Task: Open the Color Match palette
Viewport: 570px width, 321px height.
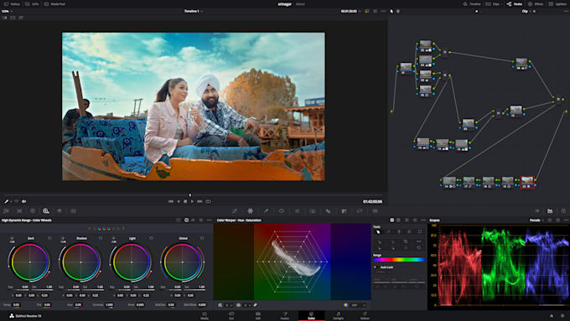Action: (19, 211)
